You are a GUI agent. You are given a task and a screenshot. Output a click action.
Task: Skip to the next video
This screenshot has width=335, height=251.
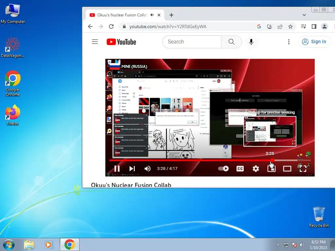(132, 169)
